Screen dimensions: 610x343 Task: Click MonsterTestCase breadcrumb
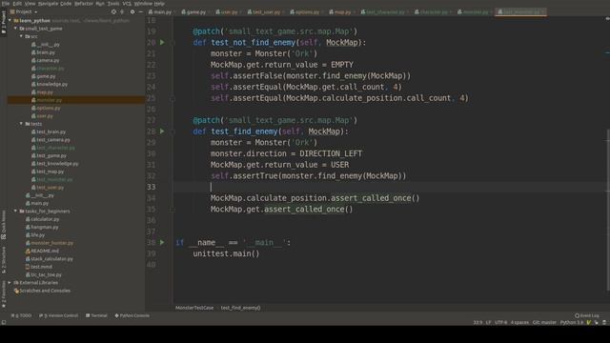[194, 308]
